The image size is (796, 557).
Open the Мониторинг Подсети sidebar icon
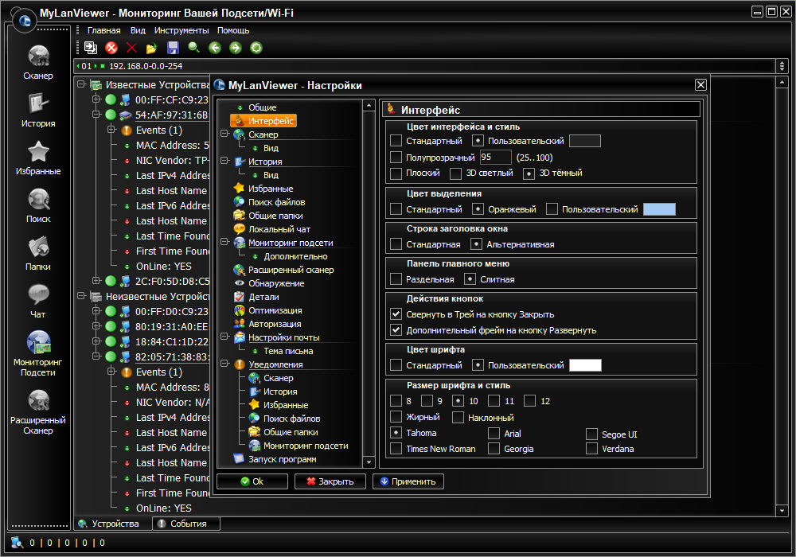38,342
